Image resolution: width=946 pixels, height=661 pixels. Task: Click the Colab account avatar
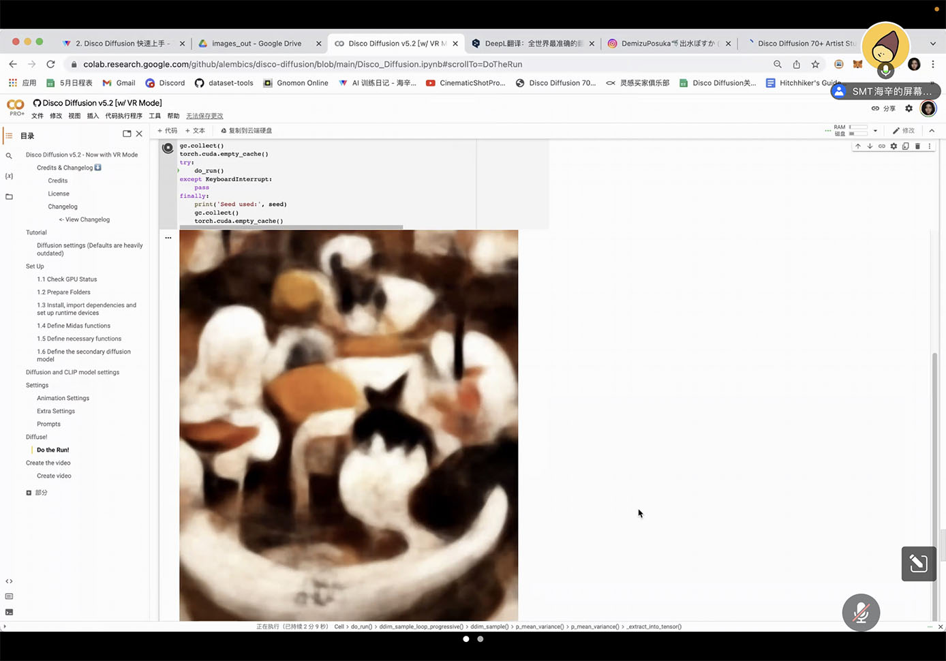tap(928, 108)
